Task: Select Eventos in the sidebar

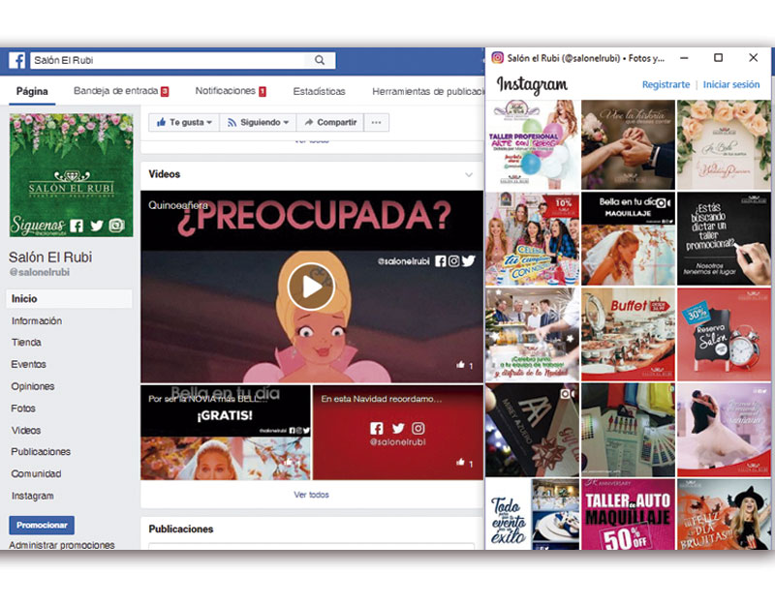Action: (x=29, y=365)
